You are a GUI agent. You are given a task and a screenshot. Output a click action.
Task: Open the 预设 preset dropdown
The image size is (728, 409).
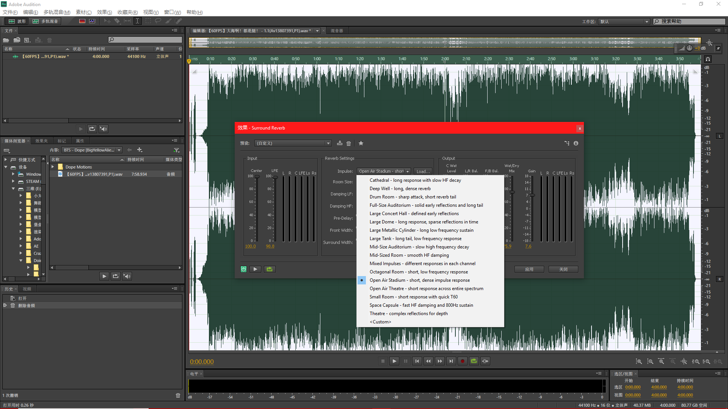(x=293, y=143)
